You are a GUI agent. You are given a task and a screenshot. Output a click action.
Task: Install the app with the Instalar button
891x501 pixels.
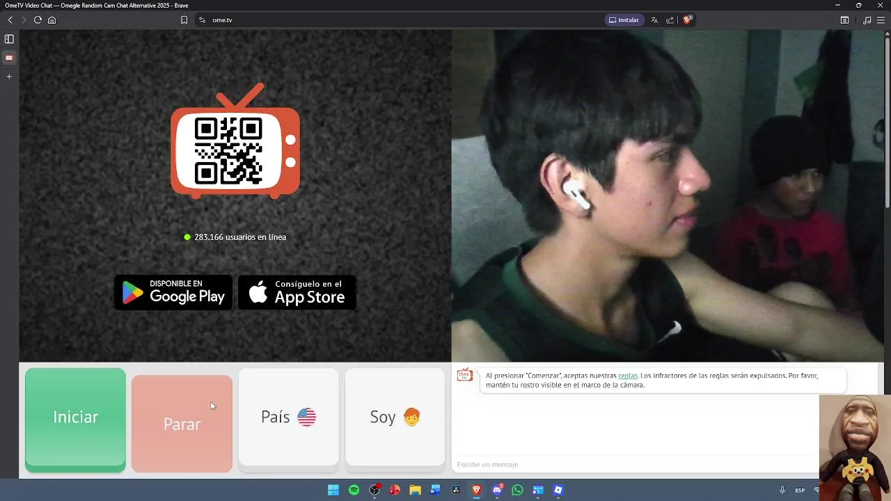click(624, 20)
